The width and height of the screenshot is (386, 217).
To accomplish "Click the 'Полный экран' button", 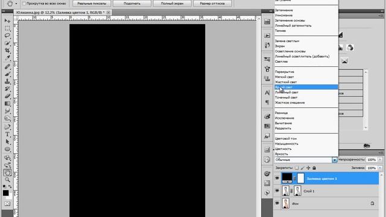I will click(172, 4).
